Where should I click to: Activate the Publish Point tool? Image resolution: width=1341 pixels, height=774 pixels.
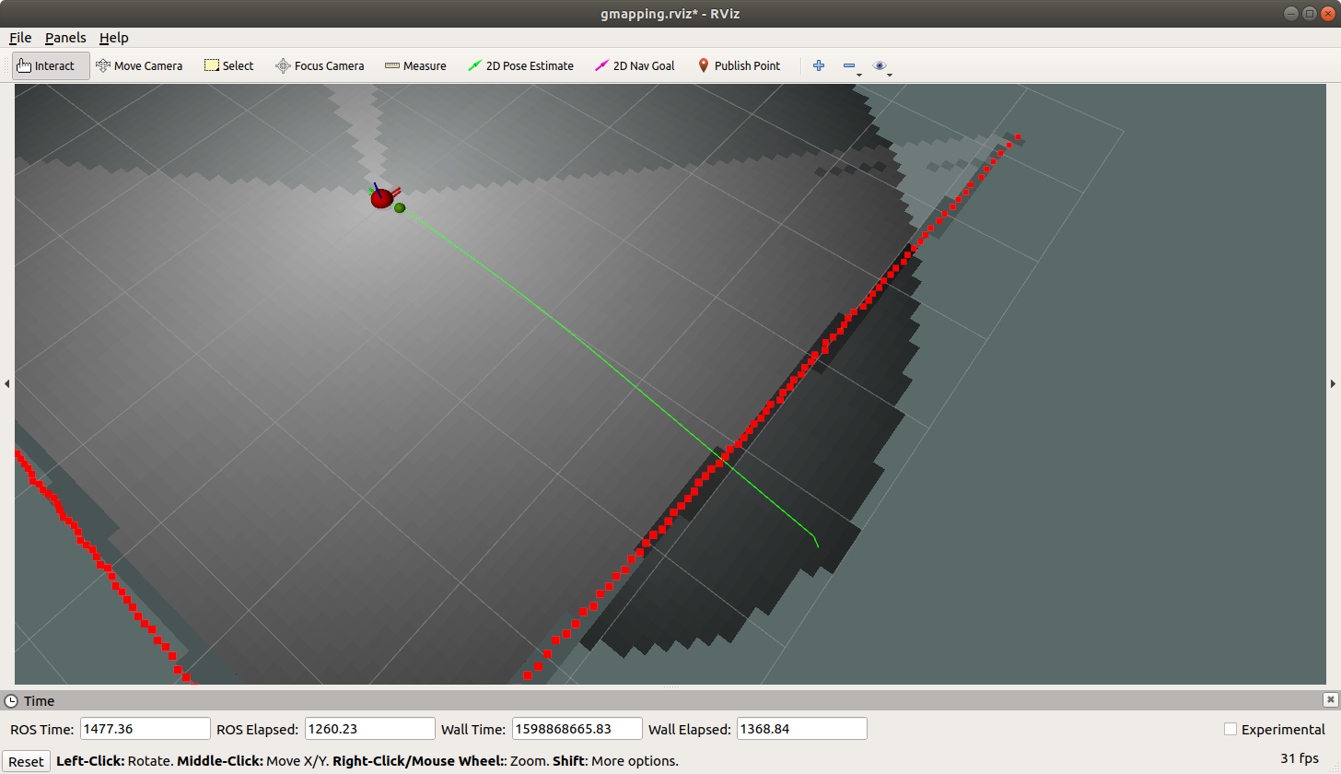click(x=739, y=66)
